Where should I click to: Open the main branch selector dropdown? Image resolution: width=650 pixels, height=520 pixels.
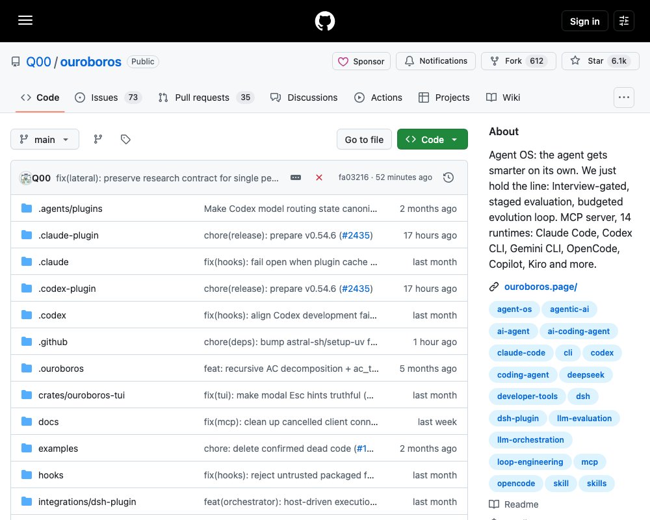pos(45,139)
